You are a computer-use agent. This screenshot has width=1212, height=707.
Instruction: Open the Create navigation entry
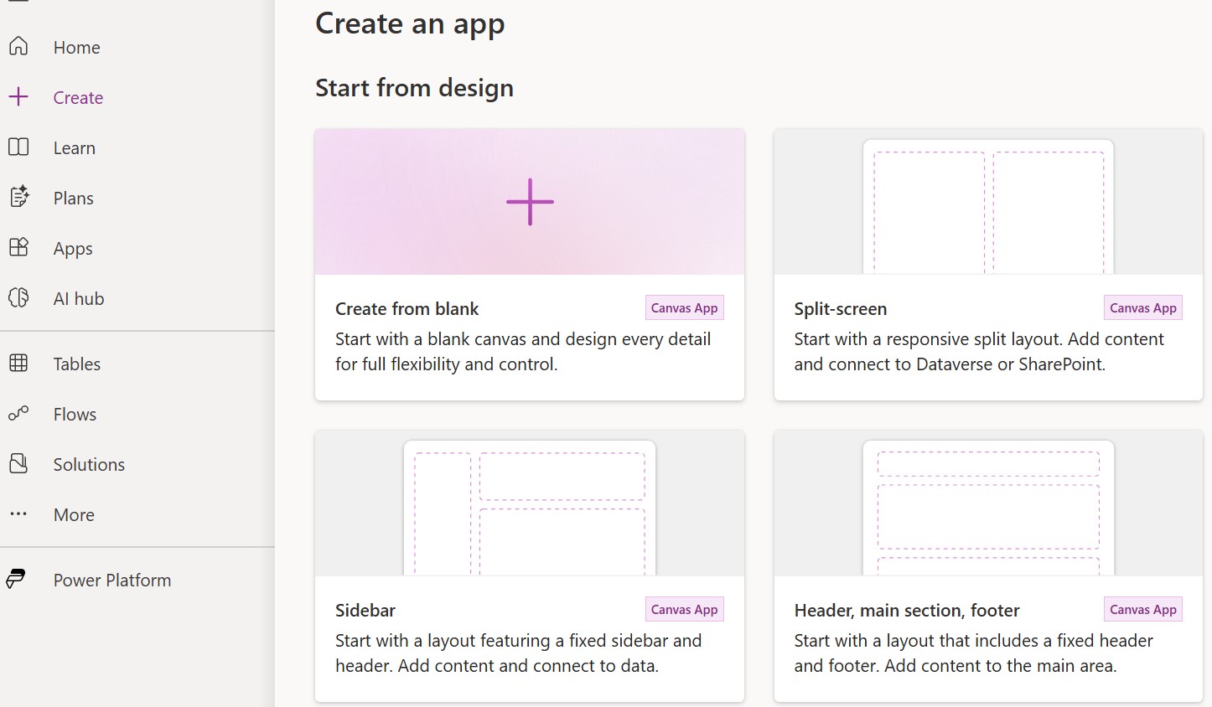pos(78,97)
